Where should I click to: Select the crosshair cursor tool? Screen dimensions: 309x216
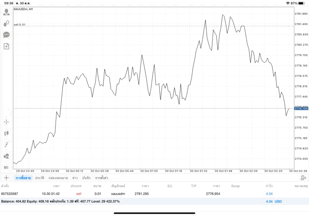pos(6,122)
